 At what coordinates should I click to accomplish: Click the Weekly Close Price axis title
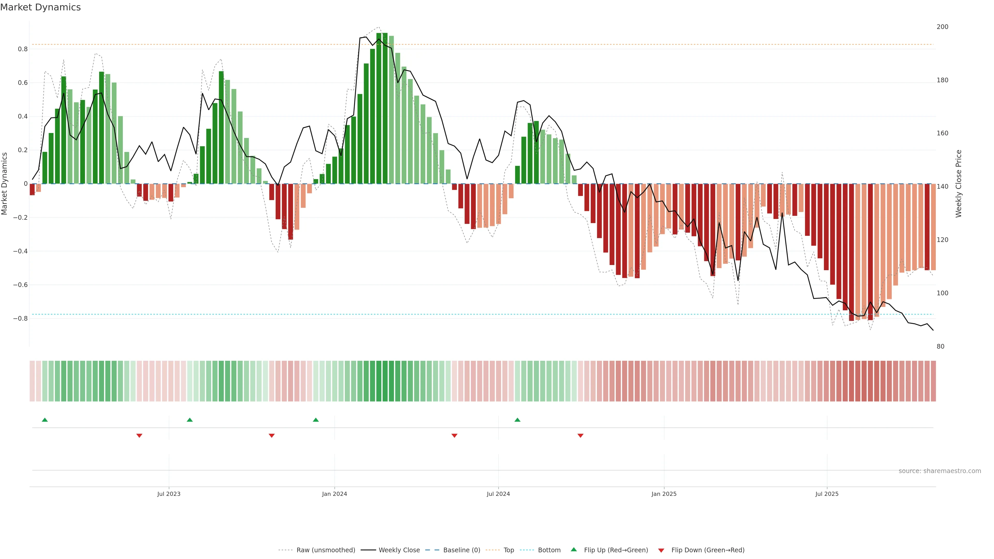(x=959, y=184)
